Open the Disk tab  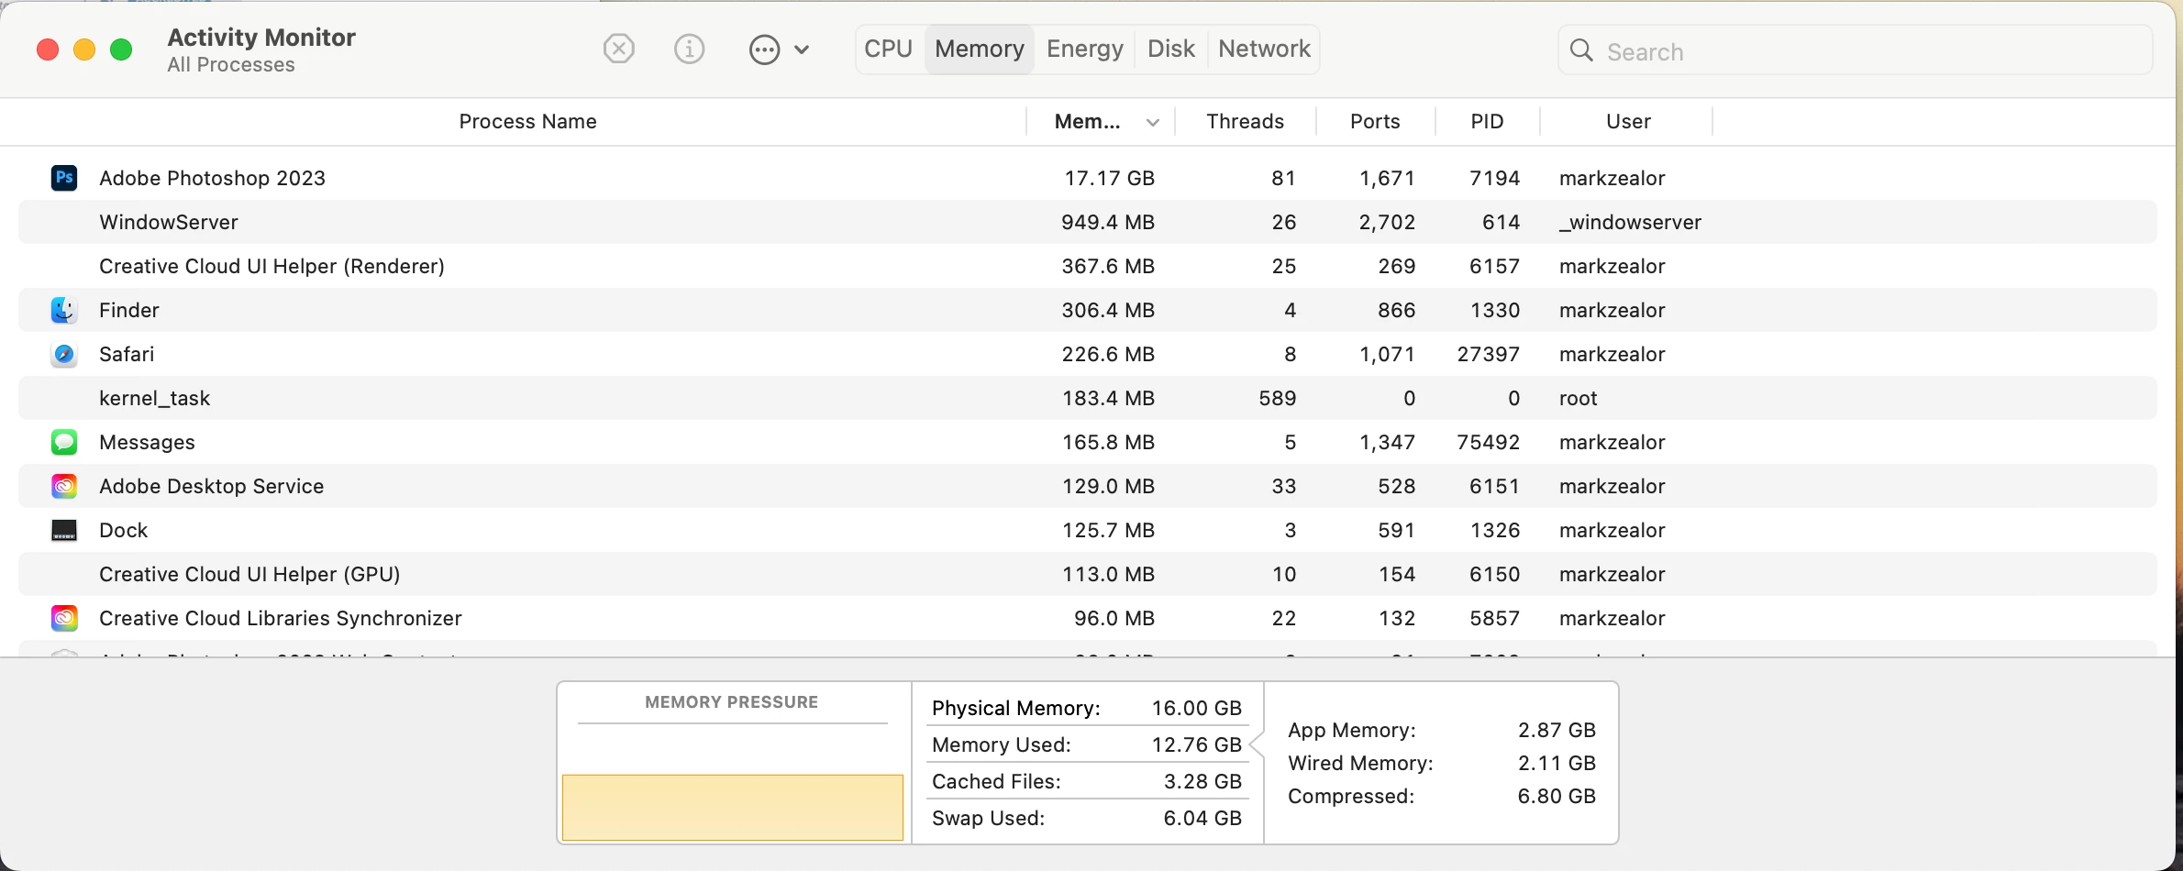pos(1171,49)
